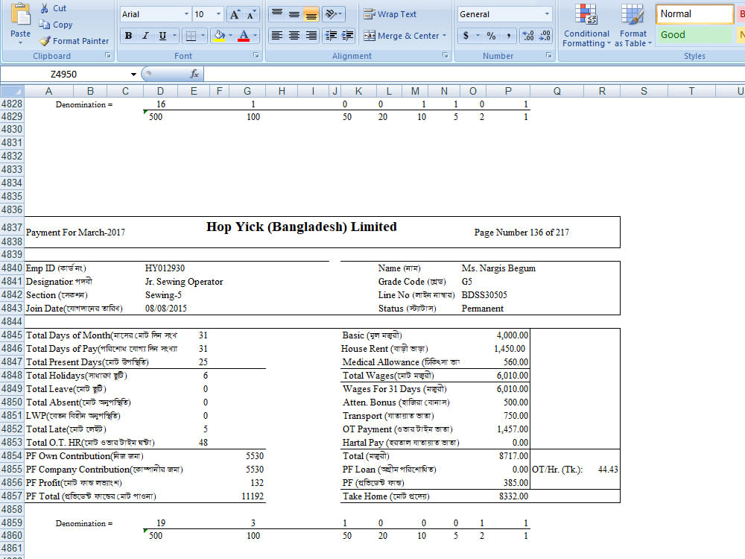Viewport: 745px width, 559px height.
Task: Expand the fill color dropdown arrow
Action: (x=230, y=36)
